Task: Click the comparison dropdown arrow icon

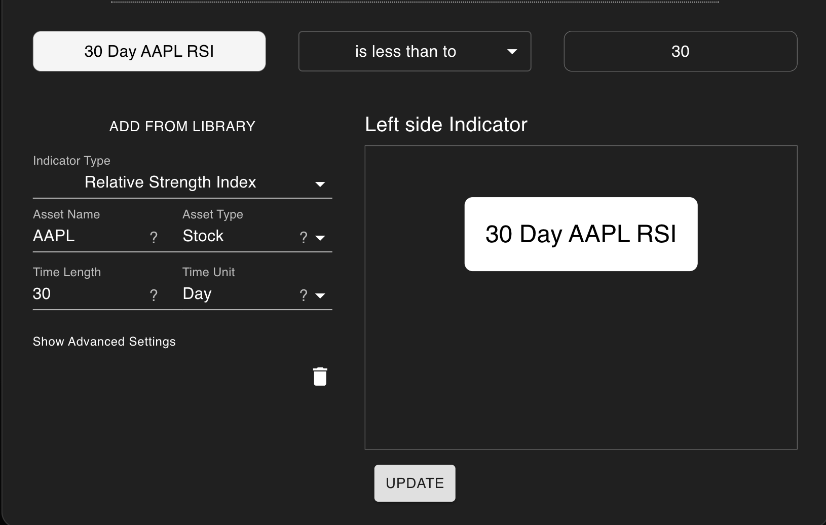Action: (x=512, y=51)
